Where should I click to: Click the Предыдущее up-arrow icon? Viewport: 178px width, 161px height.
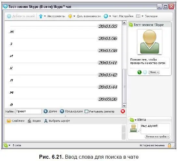pyautogui.click(x=62, y=111)
